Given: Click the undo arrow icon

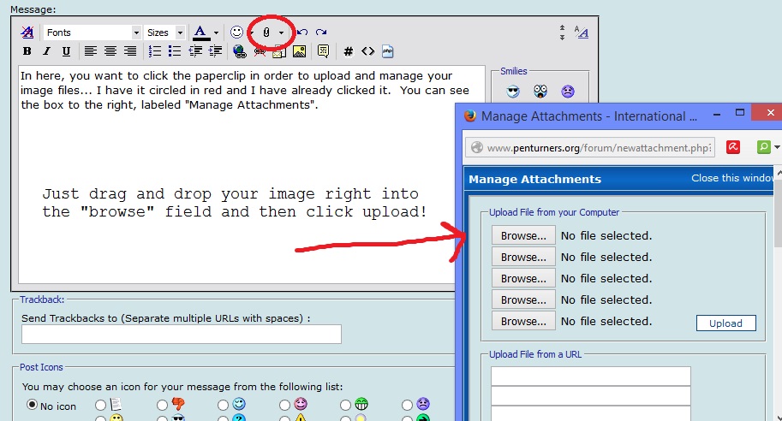Looking at the screenshot, I should click(302, 33).
